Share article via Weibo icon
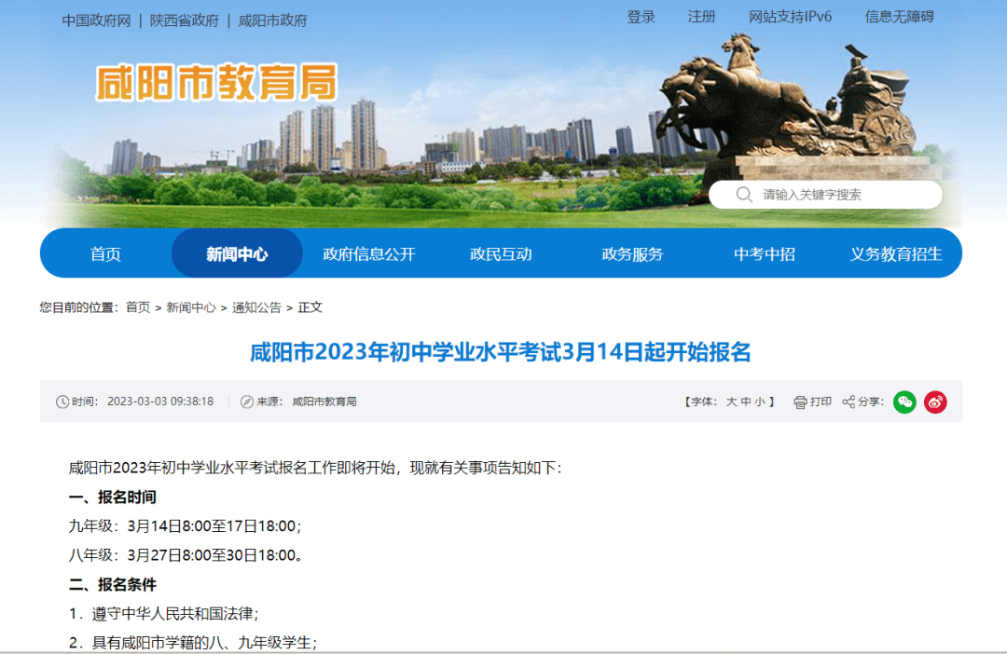The width and height of the screenshot is (1007, 654). [x=935, y=402]
